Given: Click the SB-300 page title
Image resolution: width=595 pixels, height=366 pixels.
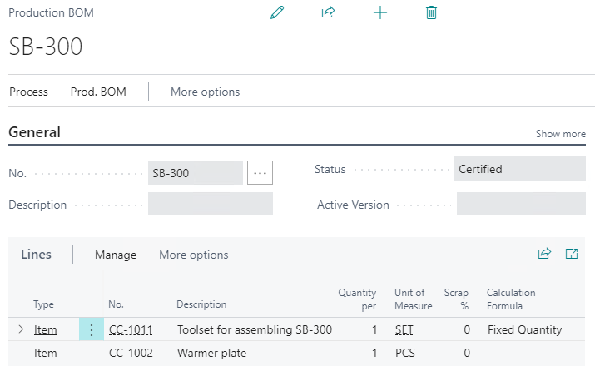Looking at the screenshot, I should pos(45,47).
